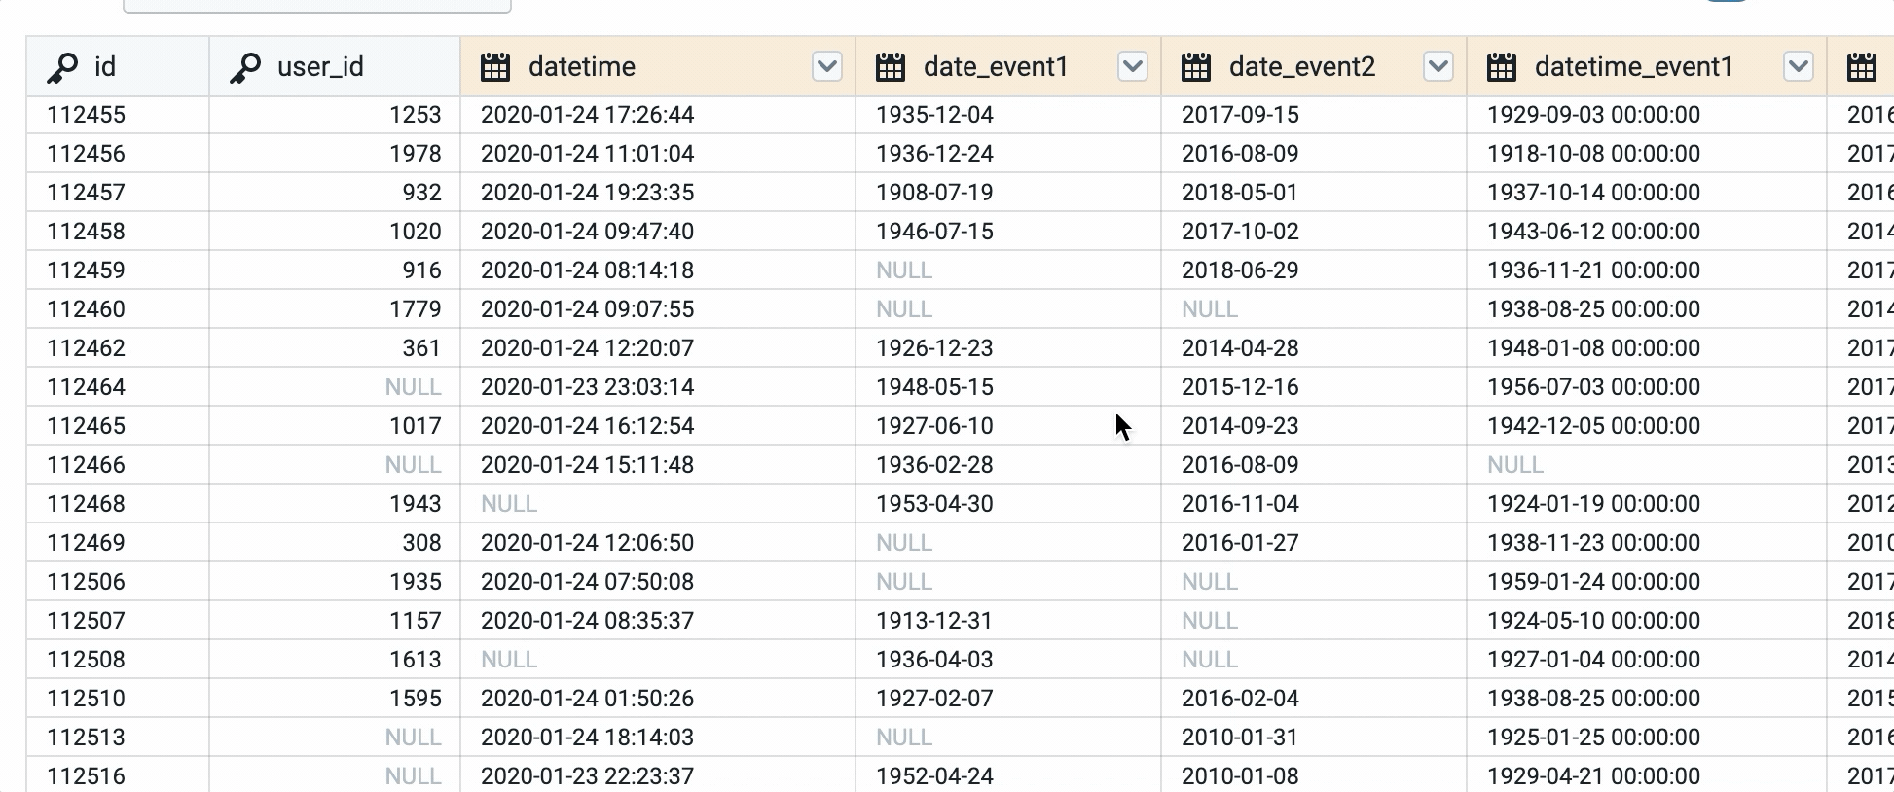1894x792 pixels.
Task: Click the calendar icon in datetime_event1 column header
Action: pyautogui.click(x=1502, y=67)
